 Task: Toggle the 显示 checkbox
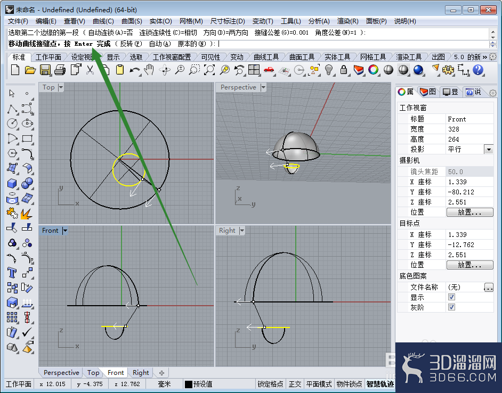pyautogui.click(x=451, y=297)
